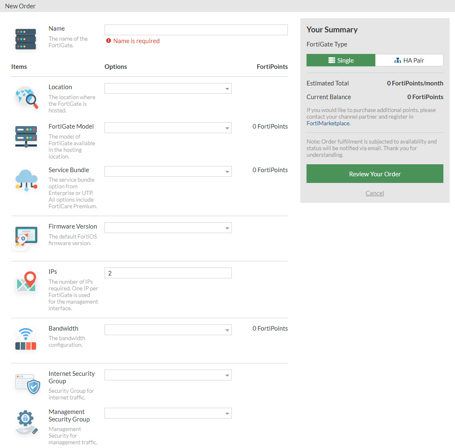Click the Review Your Order button
455x448 pixels.
coord(375,173)
